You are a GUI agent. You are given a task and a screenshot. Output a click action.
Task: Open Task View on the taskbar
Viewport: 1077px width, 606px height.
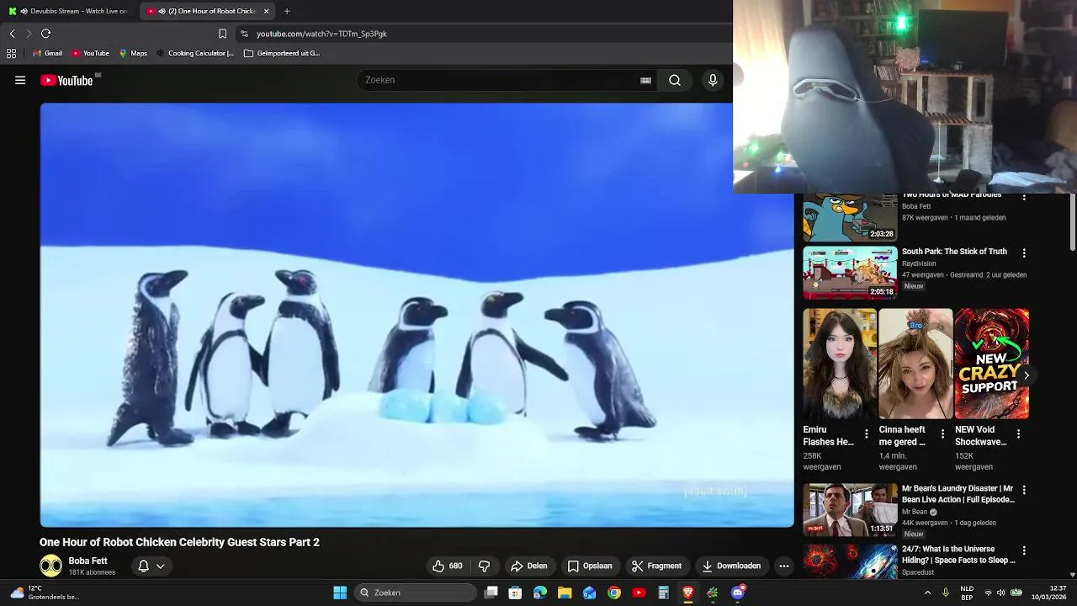pos(491,593)
